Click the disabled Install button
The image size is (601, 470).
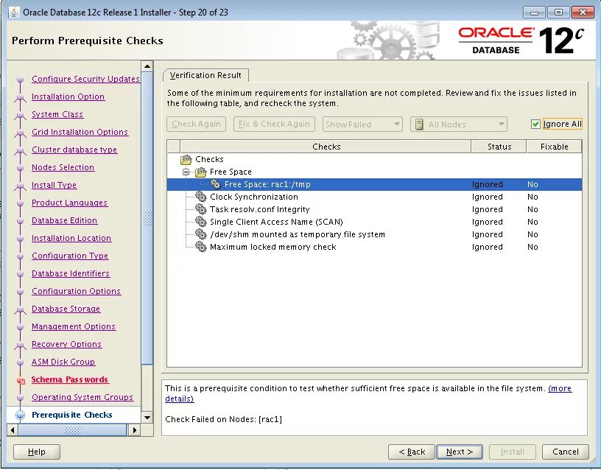512,452
